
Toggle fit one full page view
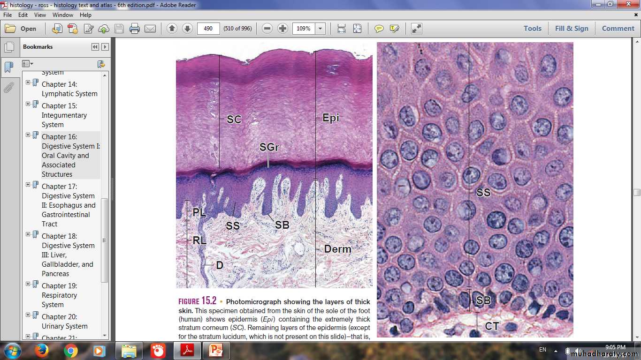pyautogui.click(x=357, y=29)
